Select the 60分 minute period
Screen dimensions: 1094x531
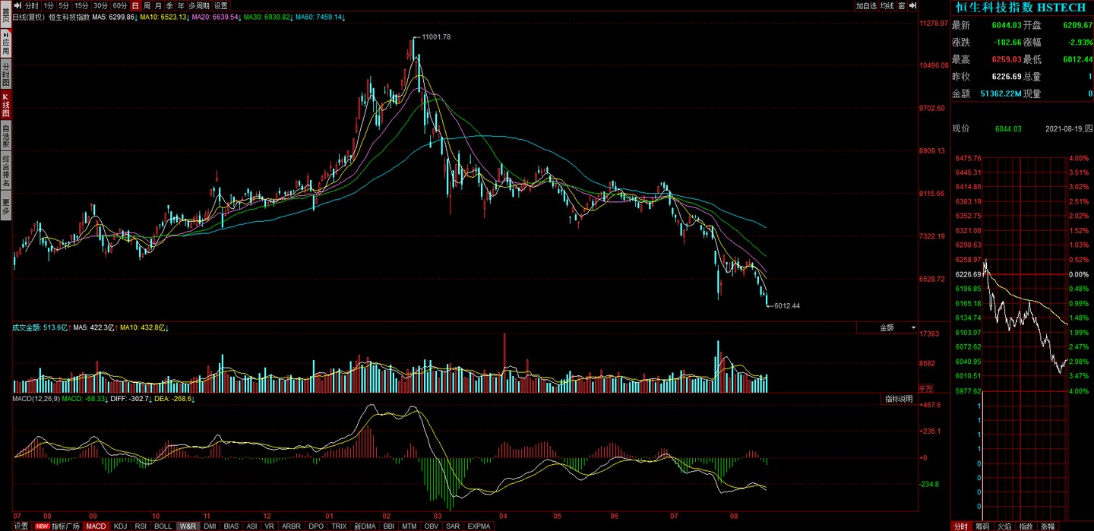click(x=119, y=5)
